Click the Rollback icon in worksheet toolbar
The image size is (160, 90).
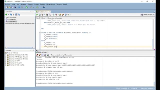[56, 15]
